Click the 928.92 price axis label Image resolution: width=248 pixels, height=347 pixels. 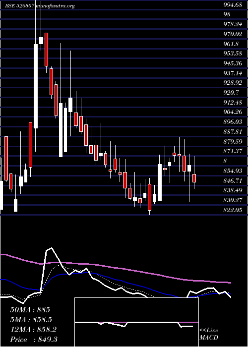pos(233,83)
